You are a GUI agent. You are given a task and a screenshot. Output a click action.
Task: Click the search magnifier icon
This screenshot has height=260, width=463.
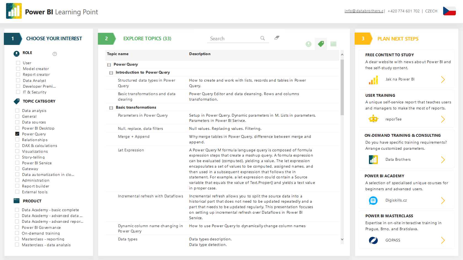pos(263,38)
